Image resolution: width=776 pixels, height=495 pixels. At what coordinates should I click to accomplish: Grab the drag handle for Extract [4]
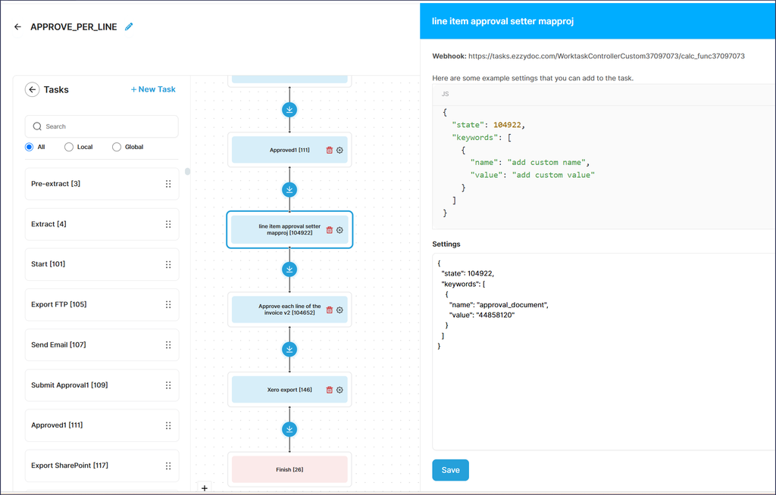(x=168, y=224)
